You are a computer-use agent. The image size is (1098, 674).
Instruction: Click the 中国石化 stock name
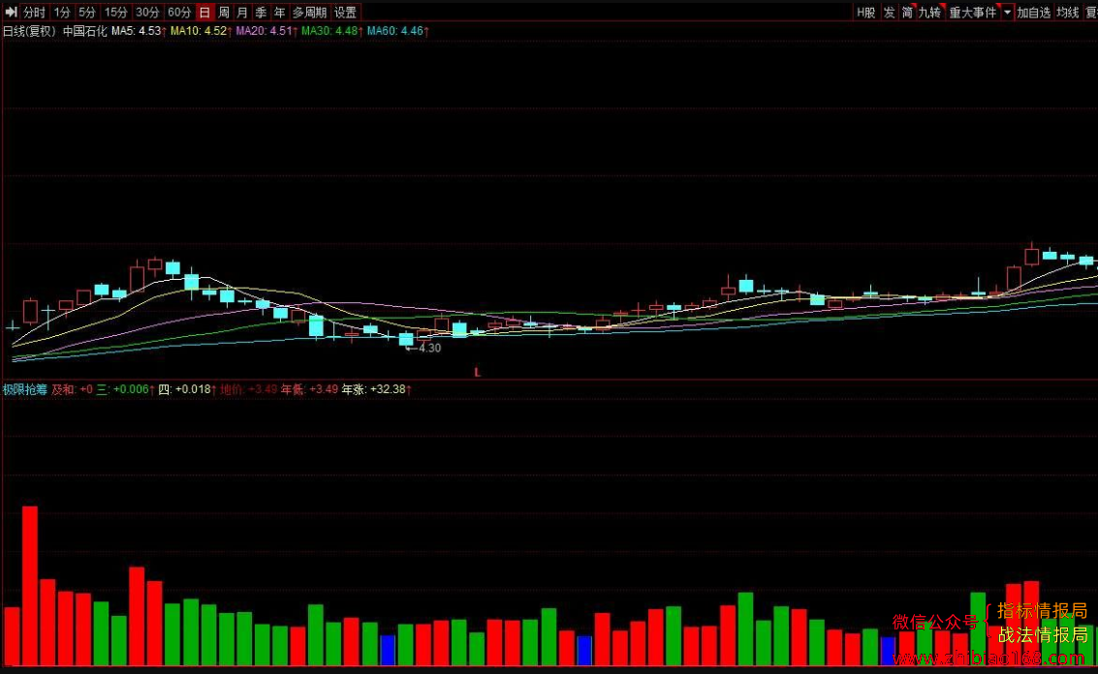pos(84,31)
